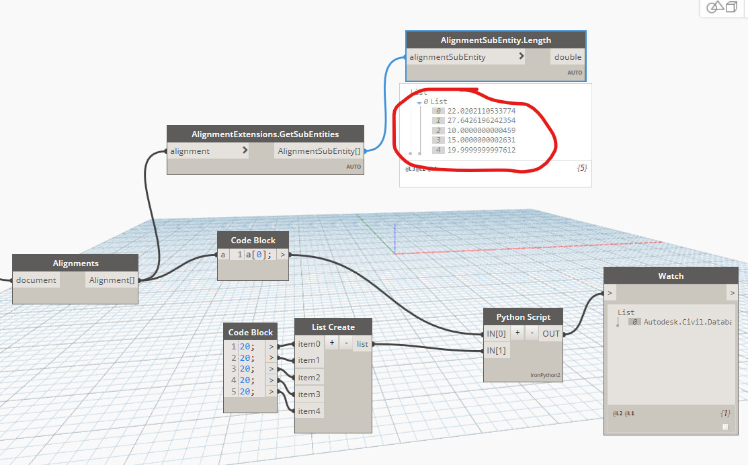Click the output chevron on the Watch node
Viewport: 748px width, 465px height.
point(733,292)
